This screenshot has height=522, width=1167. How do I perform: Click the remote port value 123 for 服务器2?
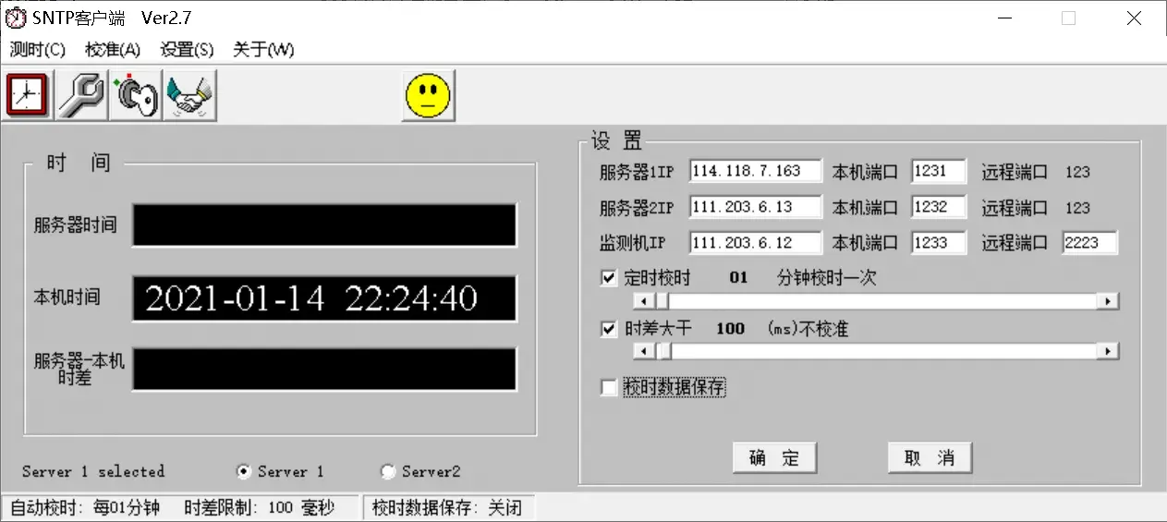1077,208
